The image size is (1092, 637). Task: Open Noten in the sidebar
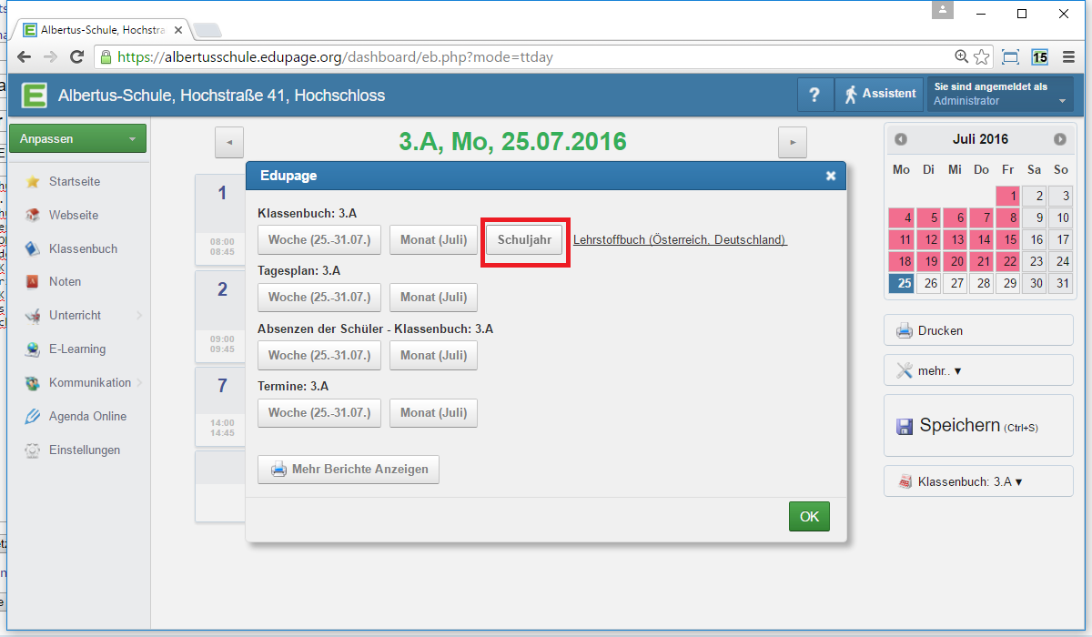point(65,281)
